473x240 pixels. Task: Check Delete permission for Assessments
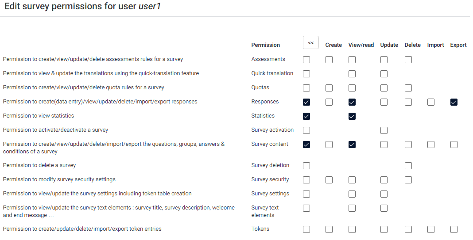408,60
